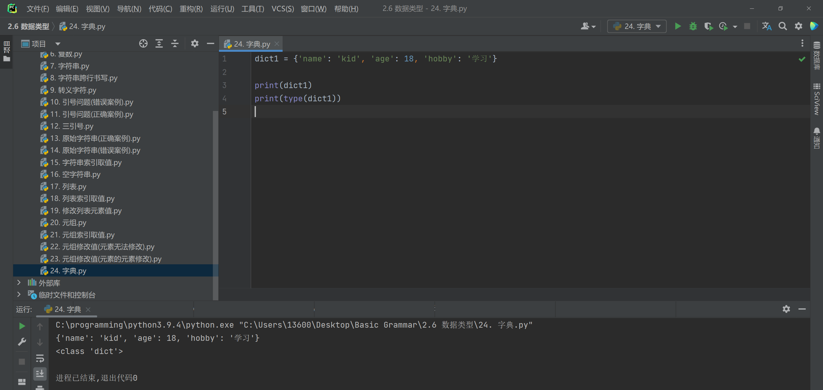Click the green inspection checkmark in the editor
Image resolution: width=823 pixels, height=390 pixels.
pos(802,59)
